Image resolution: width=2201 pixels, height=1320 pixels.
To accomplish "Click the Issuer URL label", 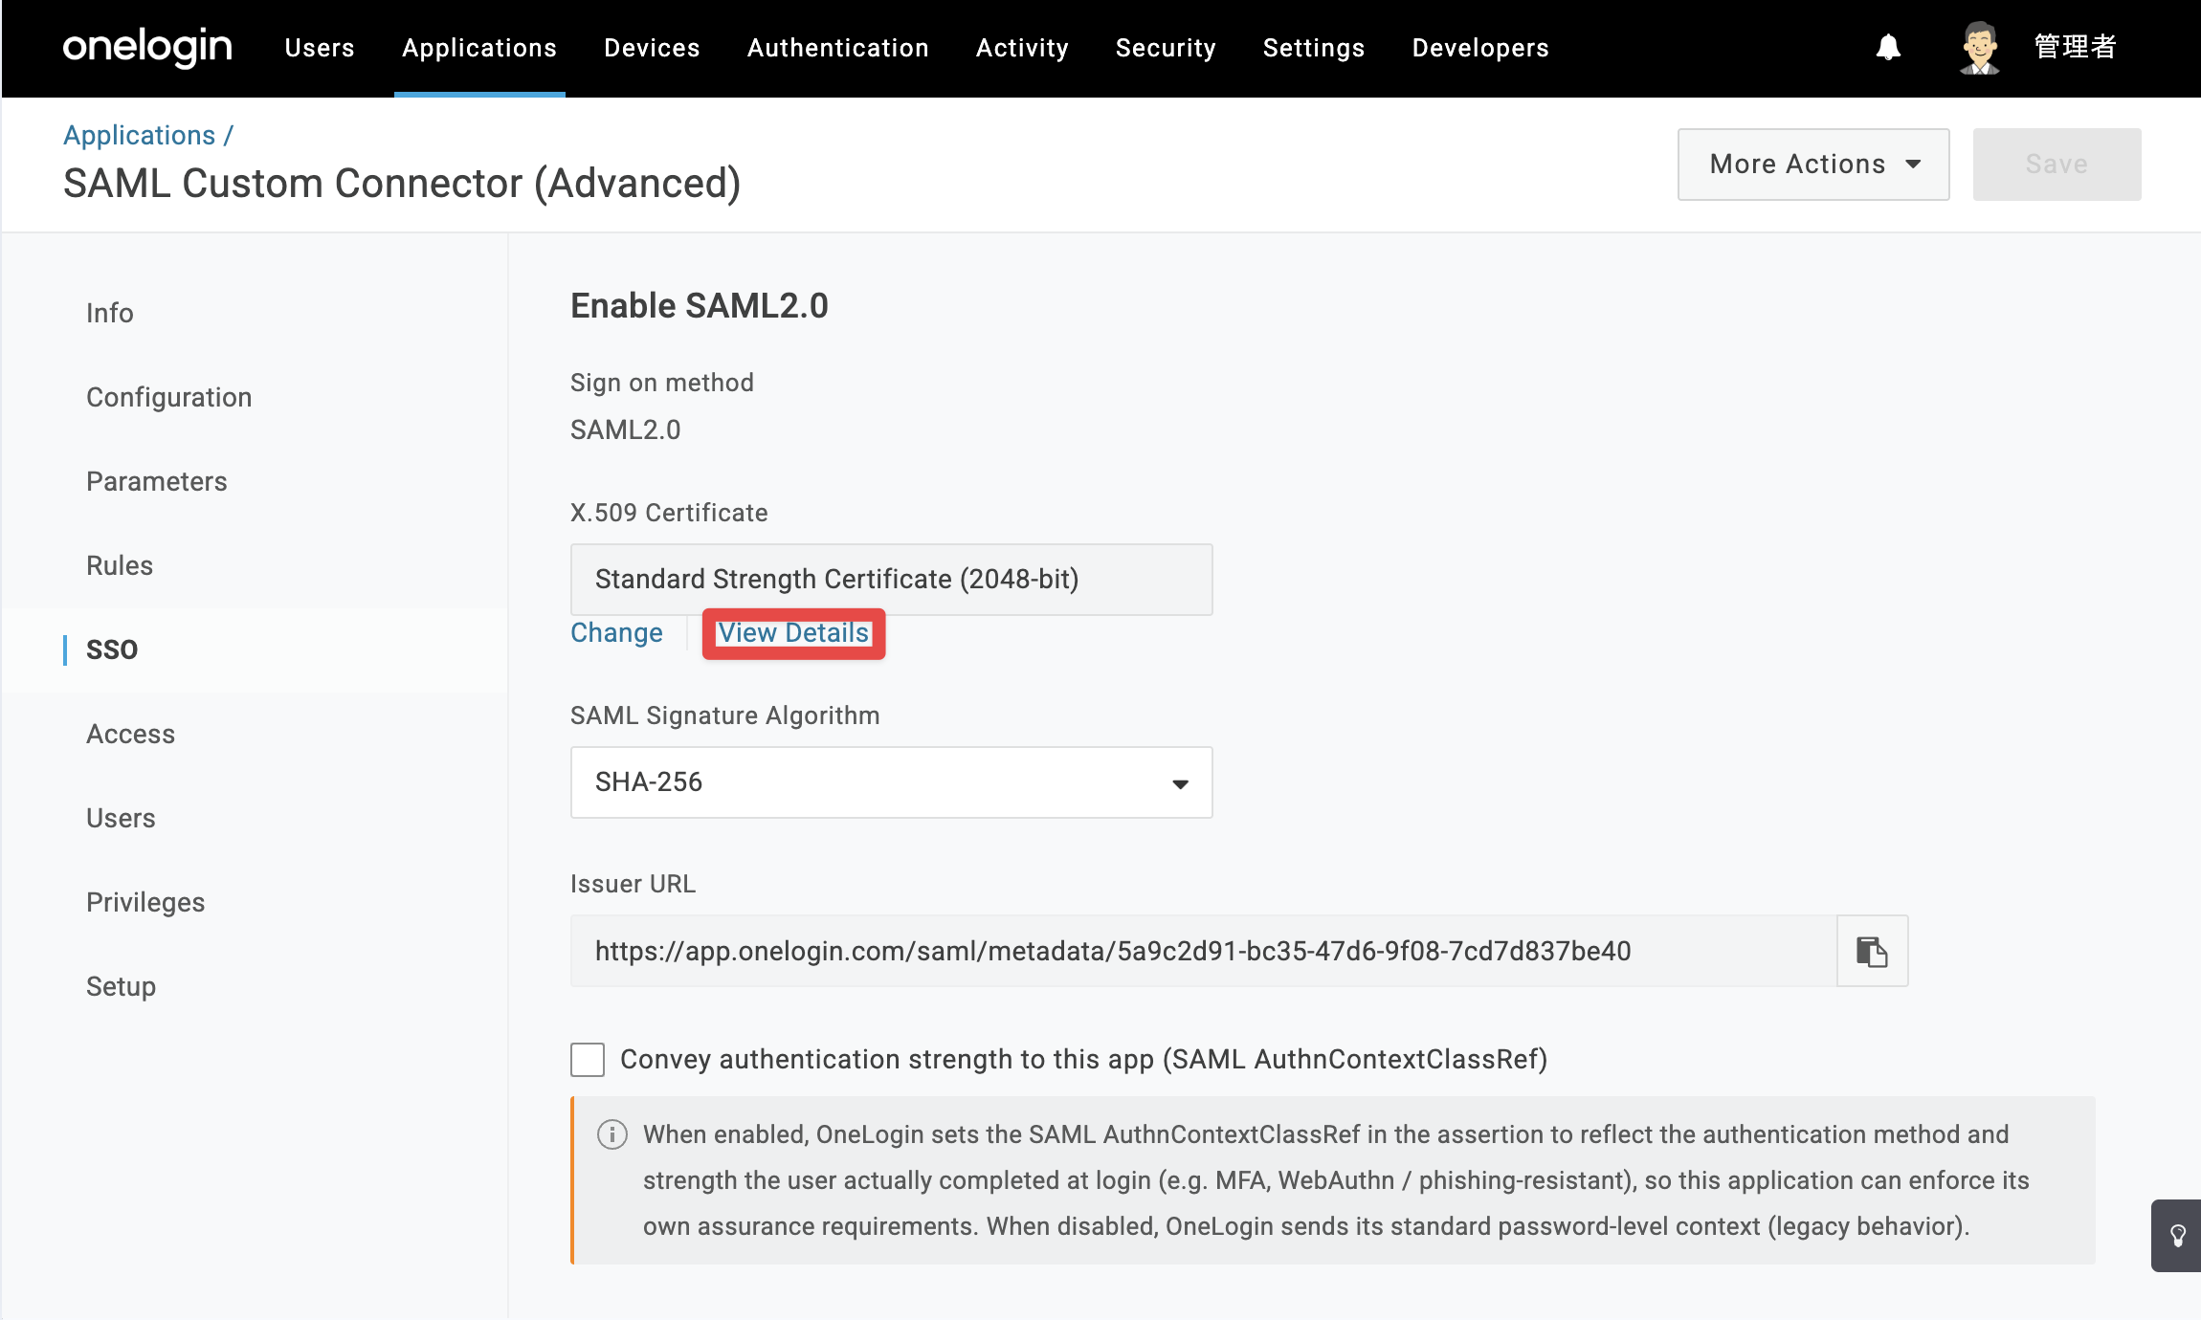I will (x=634, y=884).
